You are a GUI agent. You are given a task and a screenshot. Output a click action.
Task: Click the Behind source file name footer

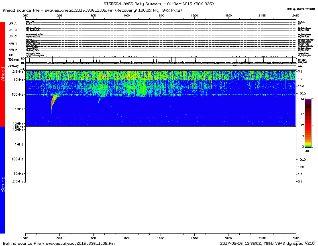tap(59, 243)
